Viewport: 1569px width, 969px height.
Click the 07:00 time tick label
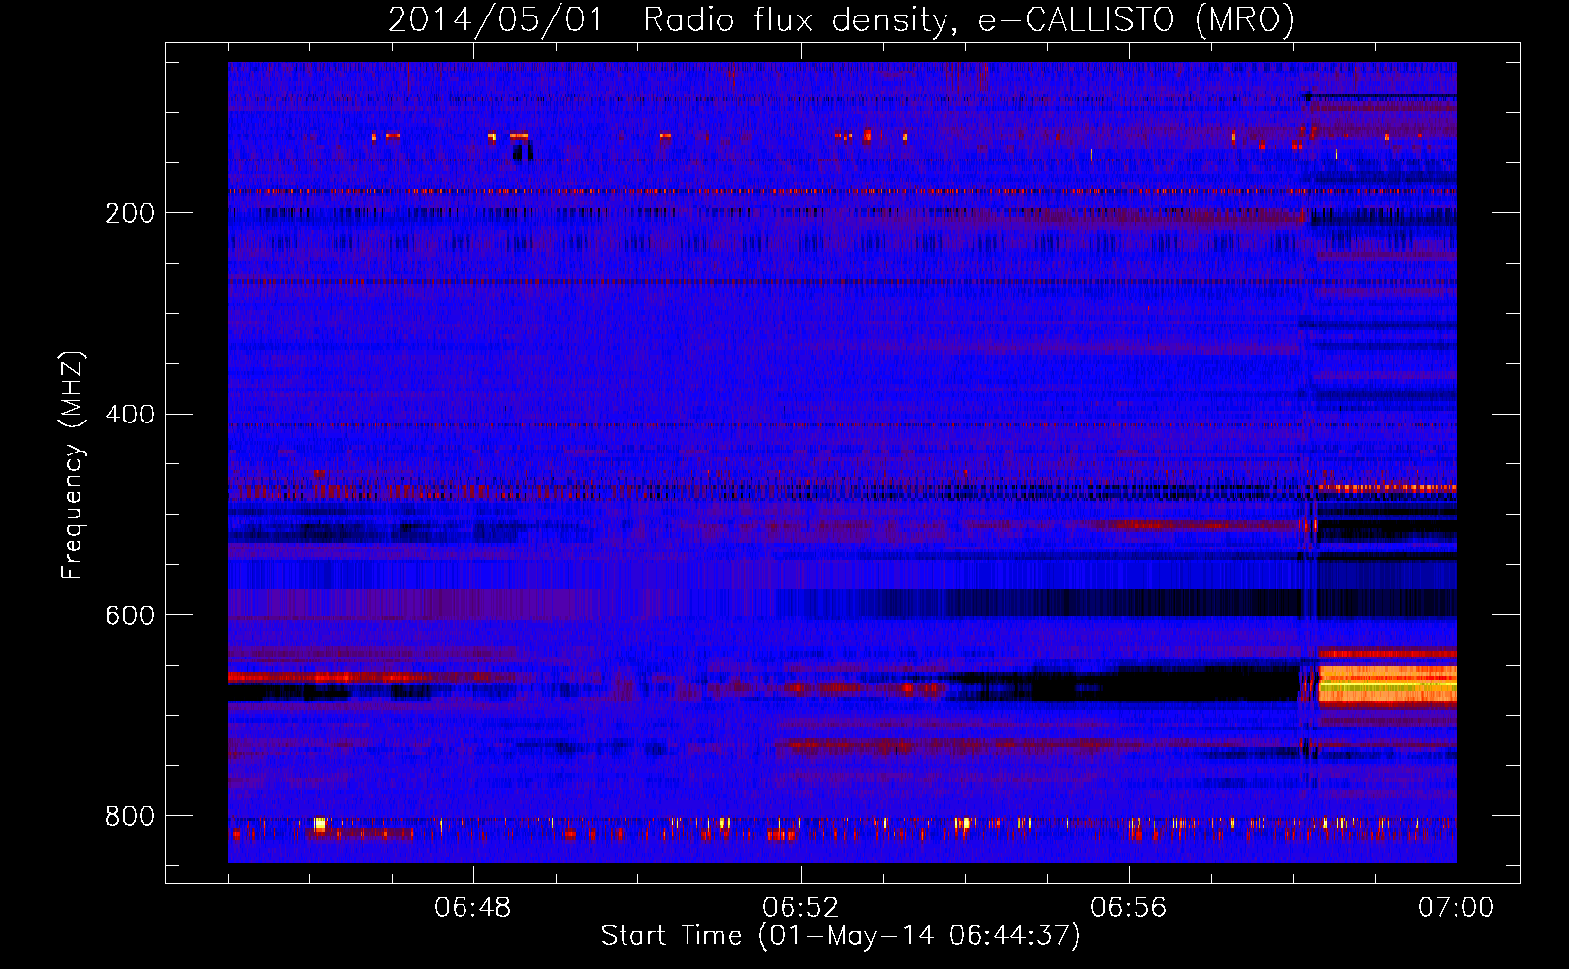[1457, 908]
